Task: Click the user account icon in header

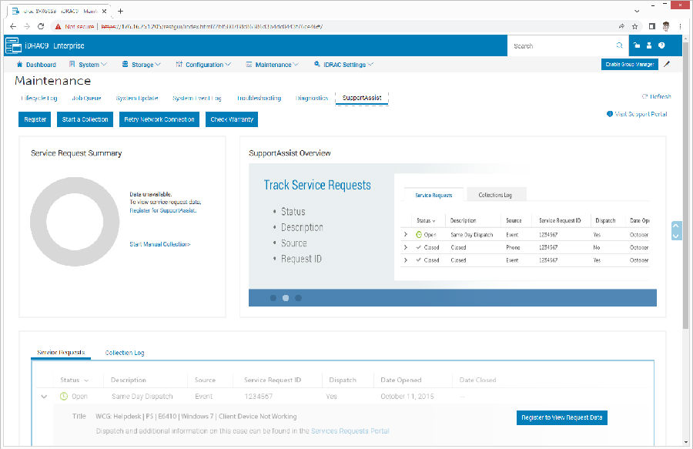Action: click(x=648, y=46)
